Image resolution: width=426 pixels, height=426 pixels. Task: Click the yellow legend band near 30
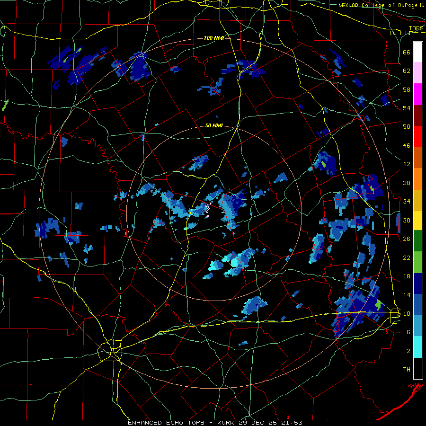click(418, 221)
